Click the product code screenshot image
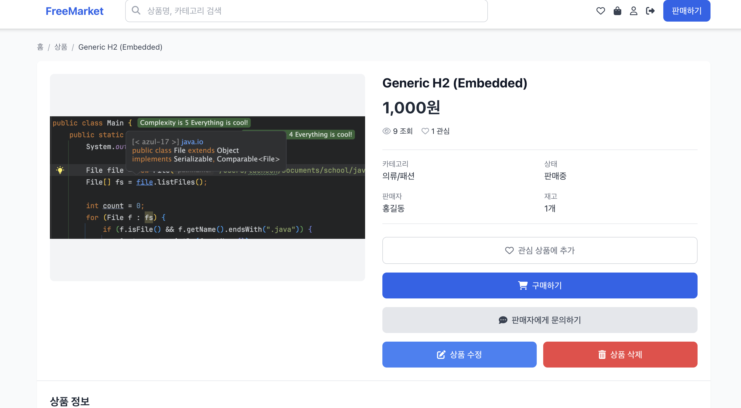 tap(207, 178)
